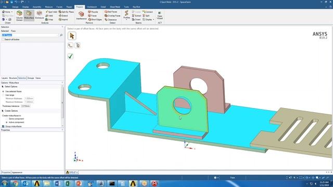Click the Windows Start button
The image size is (333, 187).
click(5, 183)
